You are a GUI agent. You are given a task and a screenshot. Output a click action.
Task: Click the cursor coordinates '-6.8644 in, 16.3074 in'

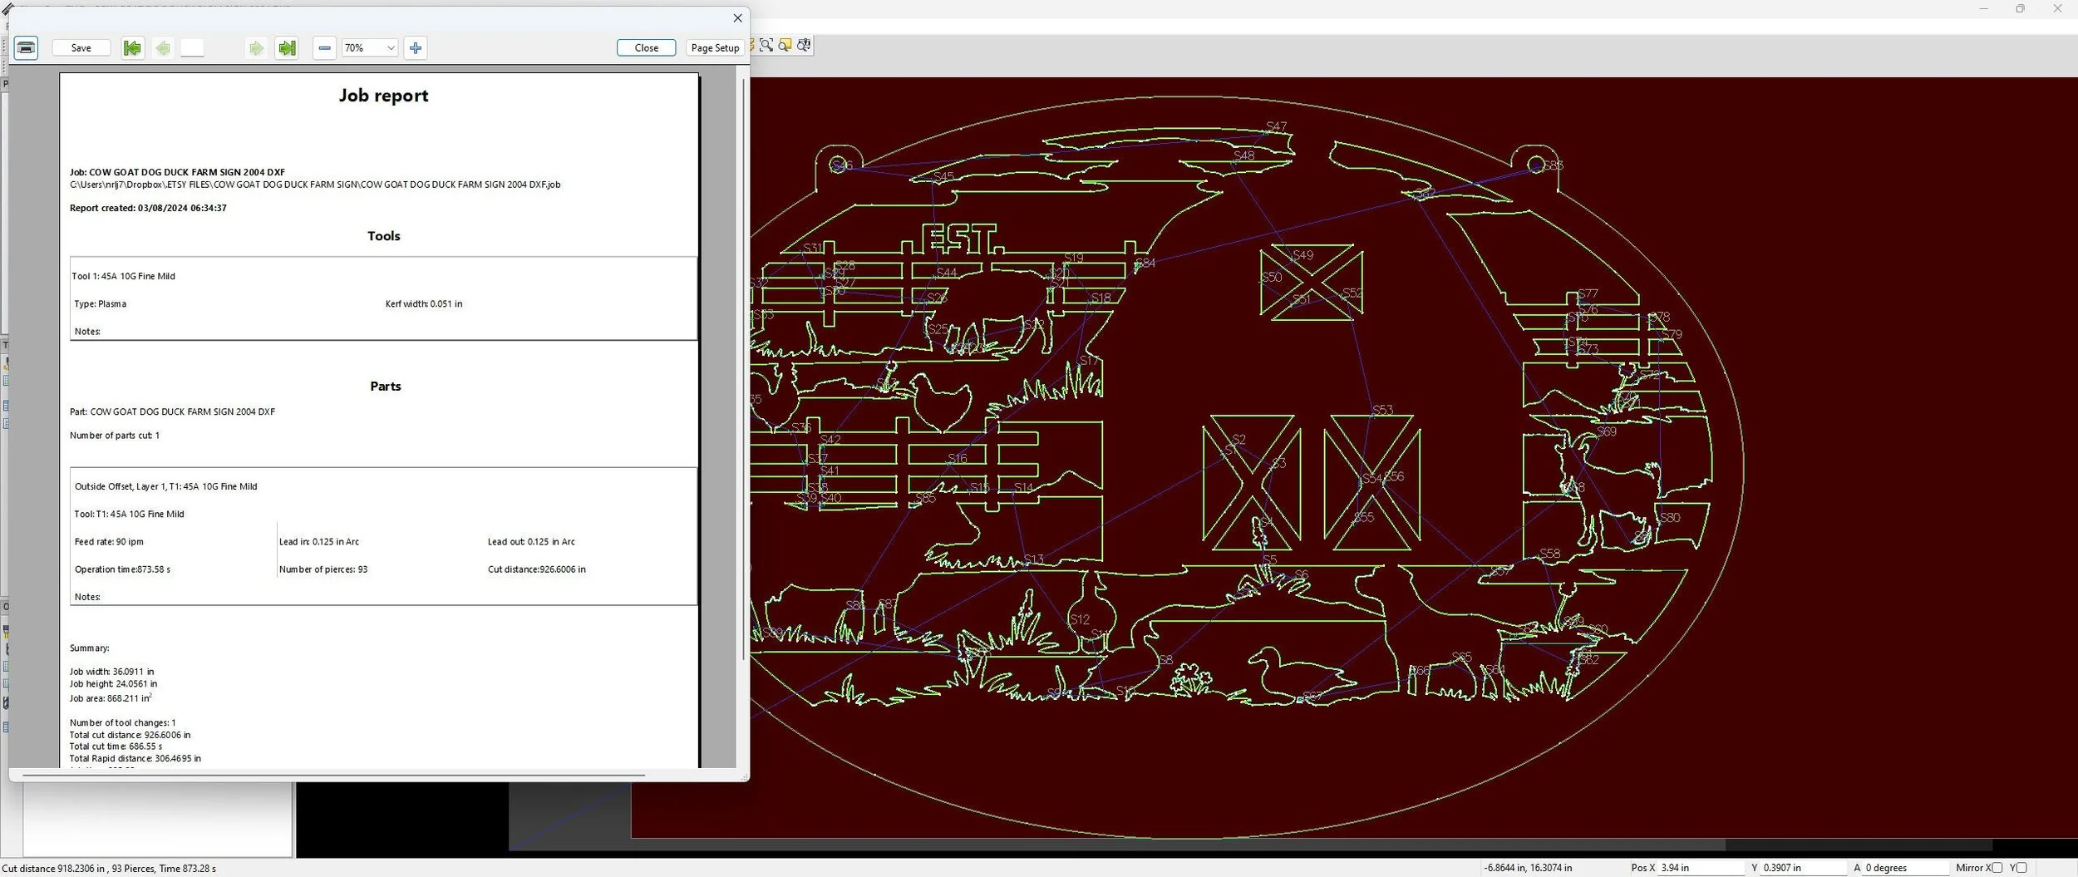[x=1528, y=868]
